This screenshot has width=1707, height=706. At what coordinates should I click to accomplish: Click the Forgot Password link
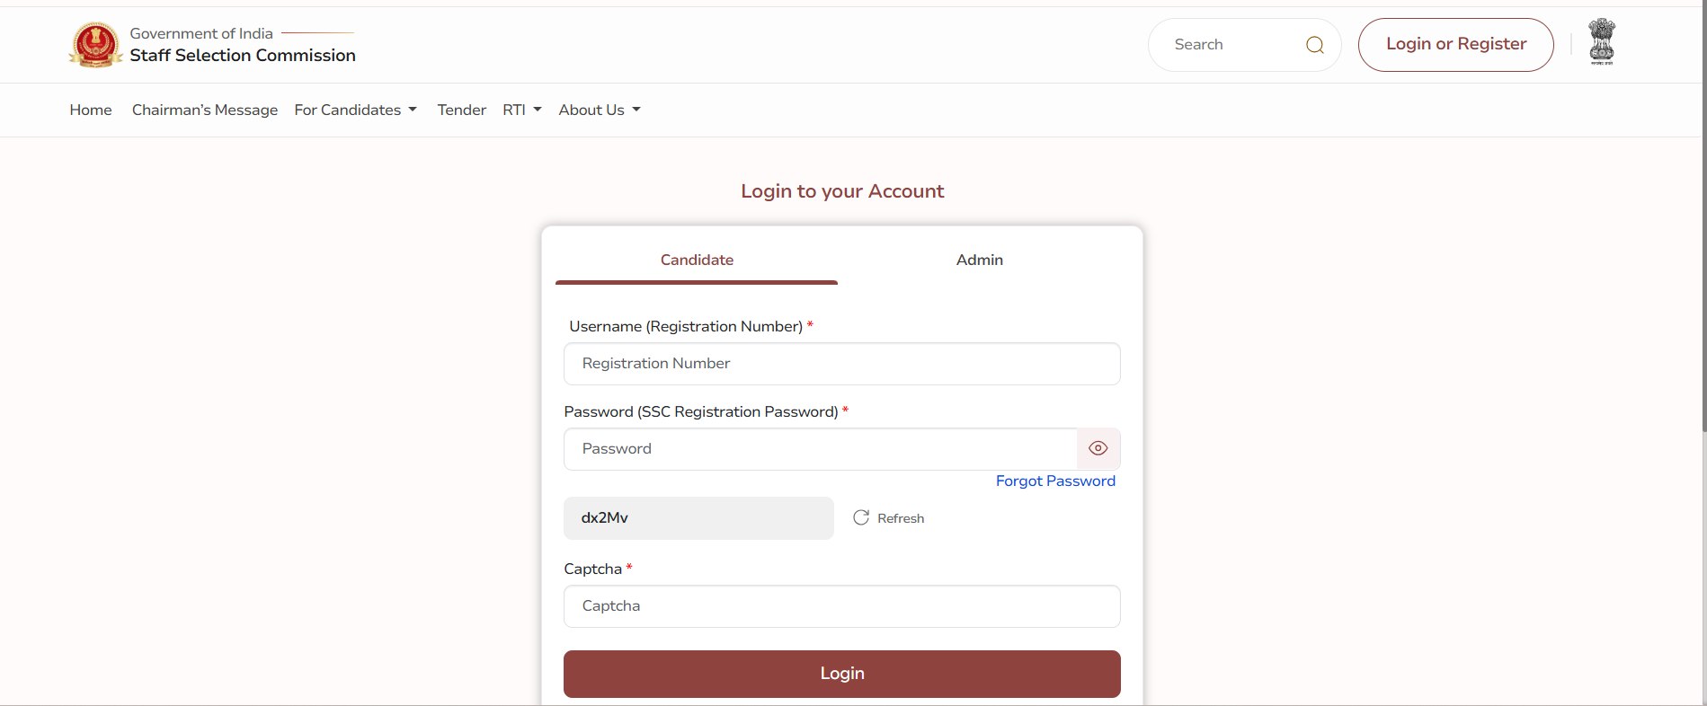pos(1054,481)
